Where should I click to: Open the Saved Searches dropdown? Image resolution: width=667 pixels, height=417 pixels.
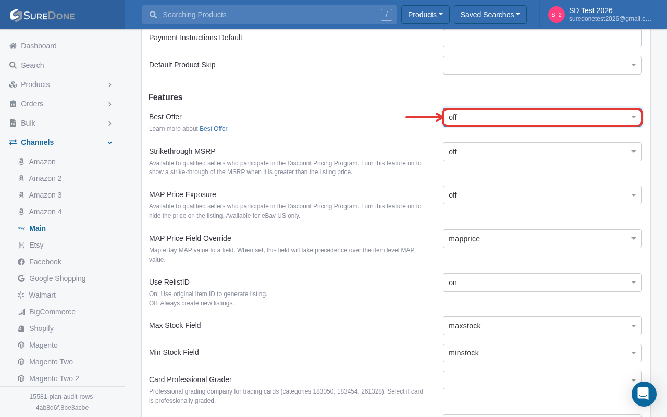(490, 15)
